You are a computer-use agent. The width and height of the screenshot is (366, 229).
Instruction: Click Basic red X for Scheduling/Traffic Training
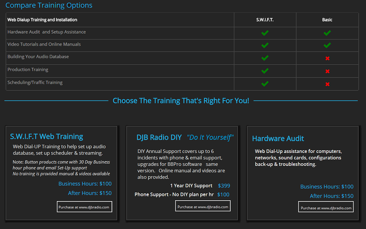pos(327,84)
